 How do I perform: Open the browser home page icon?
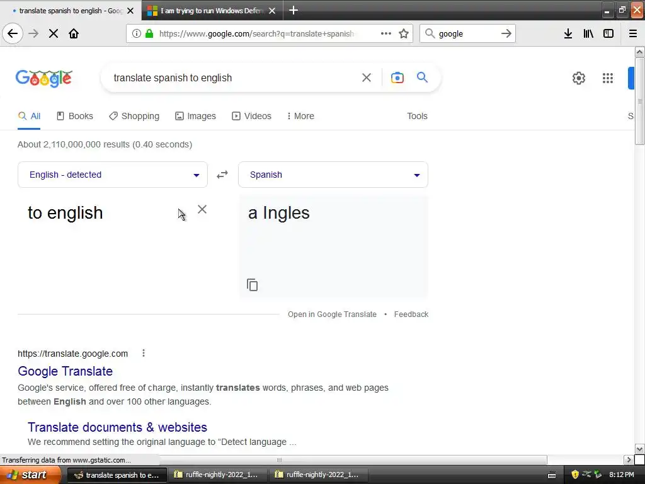click(x=74, y=33)
